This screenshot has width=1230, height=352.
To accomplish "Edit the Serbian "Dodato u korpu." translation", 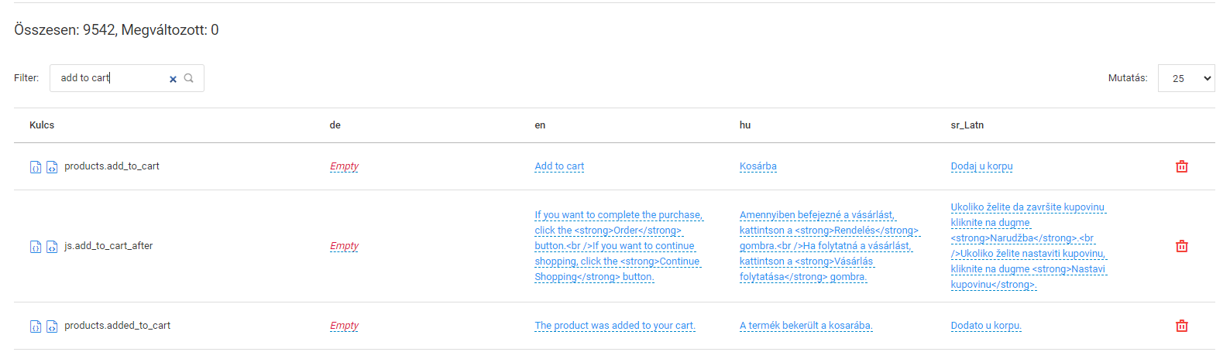I will coord(986,326).
